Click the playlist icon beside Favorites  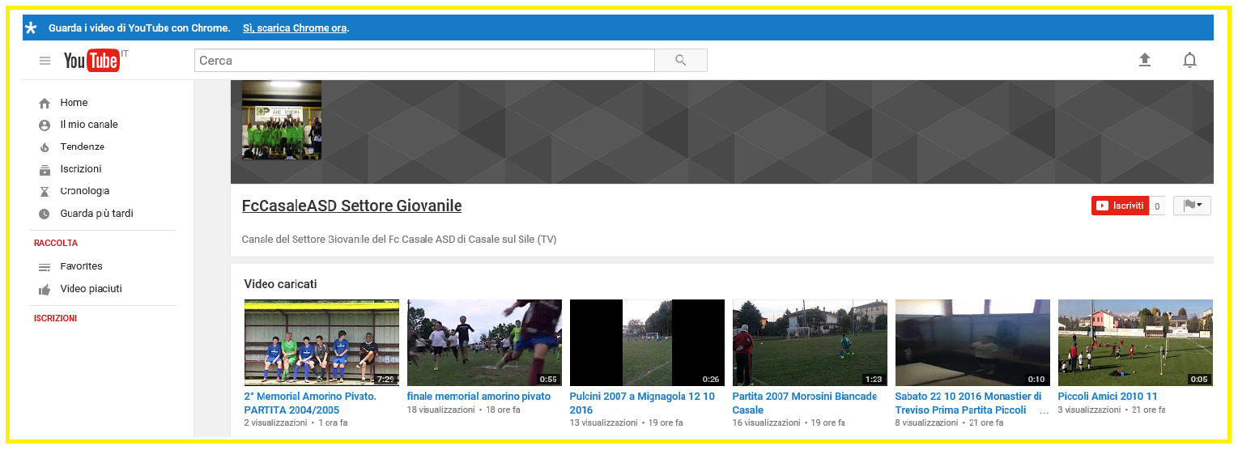45,267
